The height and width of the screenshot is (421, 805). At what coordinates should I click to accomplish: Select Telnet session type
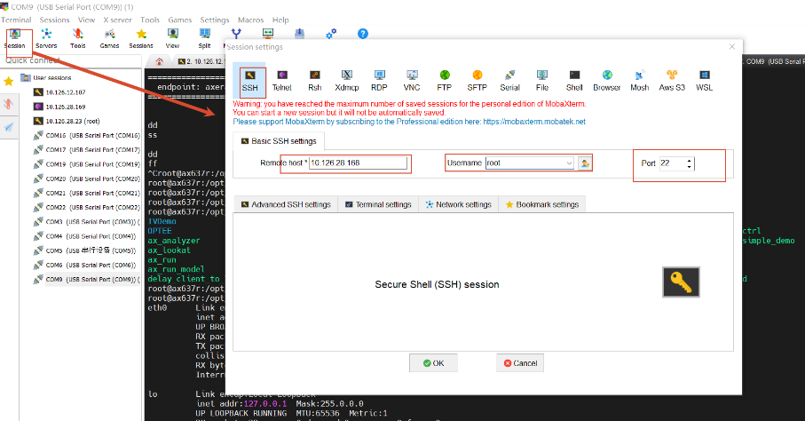pyautogui.click(x=282, y=81)
